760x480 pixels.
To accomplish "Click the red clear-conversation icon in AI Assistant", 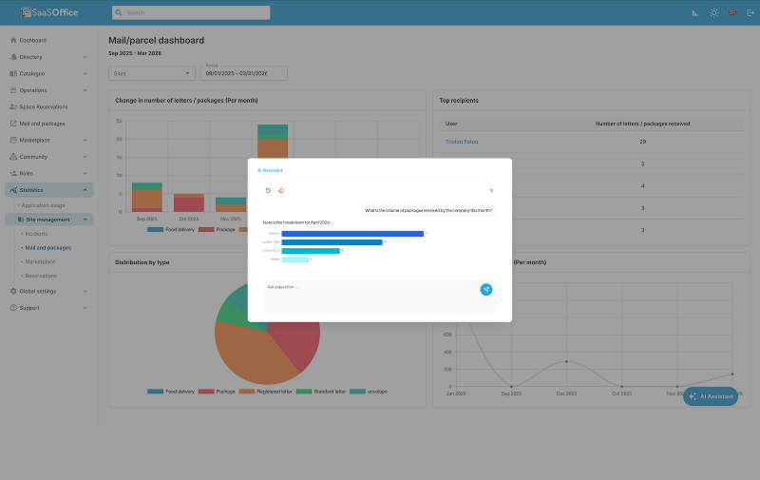I will coord(280,190).
